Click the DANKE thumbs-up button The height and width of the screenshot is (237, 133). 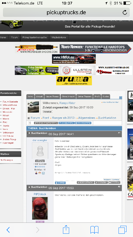point(60,182)
